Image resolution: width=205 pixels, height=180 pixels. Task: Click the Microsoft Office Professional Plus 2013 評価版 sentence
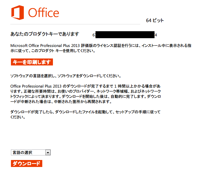101,45
